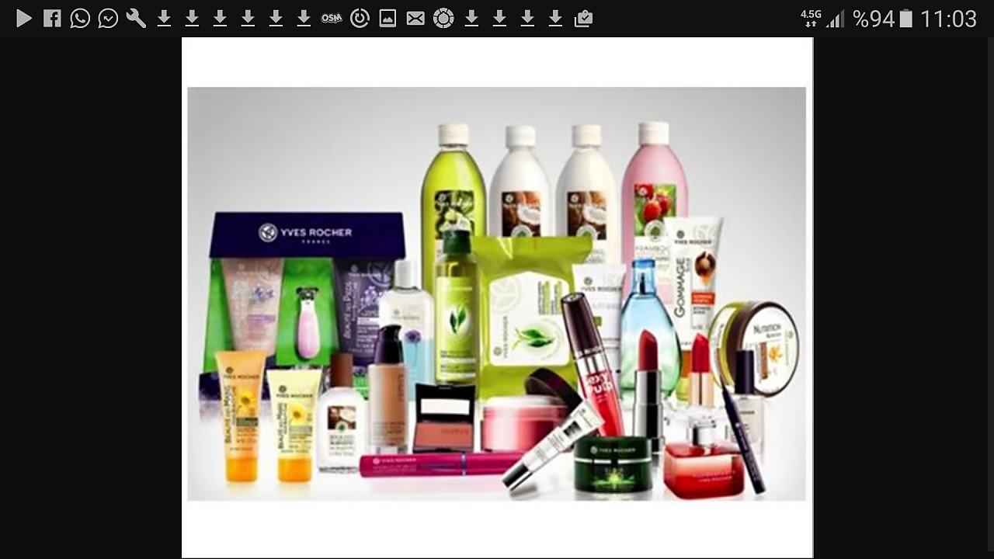The width and height of the screenshot is (994, 559).
Task: Tap the Yves Rocher products photo
Action: pyautogui.click(x=496, y=293)
